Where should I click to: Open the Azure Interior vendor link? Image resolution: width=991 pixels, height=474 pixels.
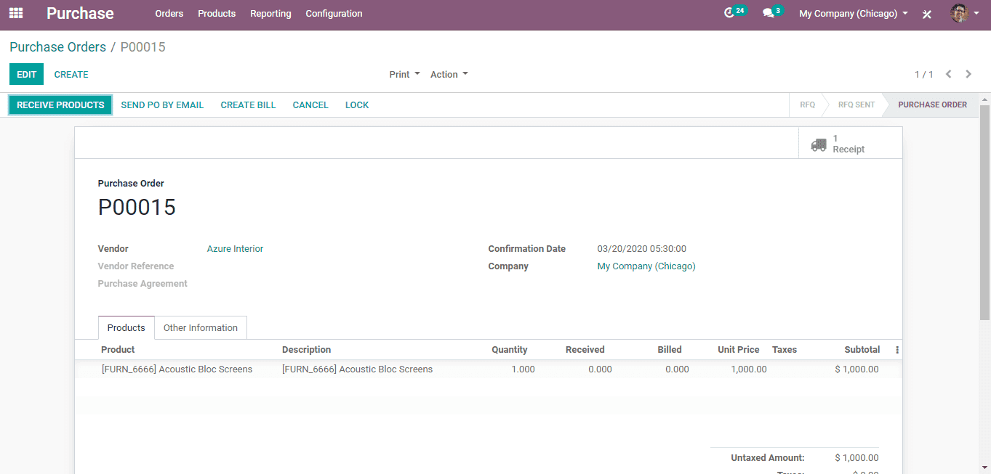coord(235,249)
